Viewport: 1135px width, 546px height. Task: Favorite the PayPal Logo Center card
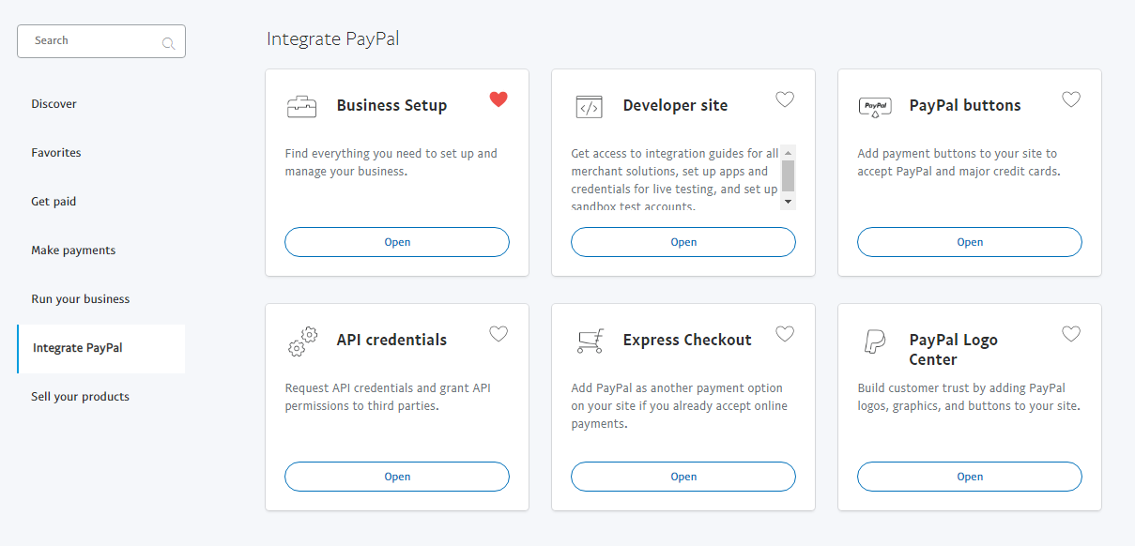(x=1071, y=334)
